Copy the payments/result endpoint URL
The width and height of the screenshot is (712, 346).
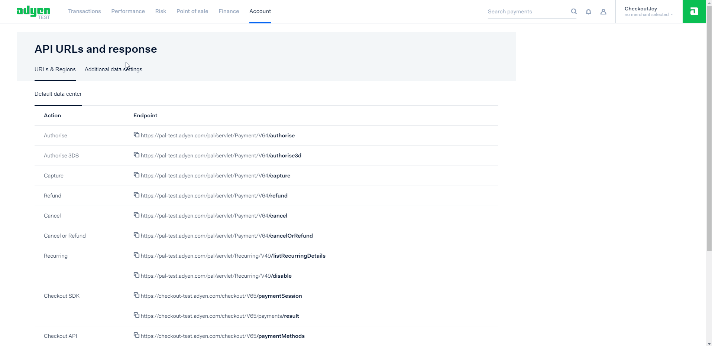[x=136, y=315]
